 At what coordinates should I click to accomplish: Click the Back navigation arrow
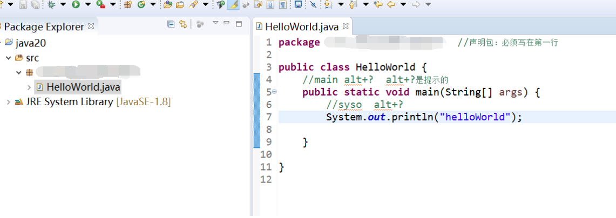point(391,5)
